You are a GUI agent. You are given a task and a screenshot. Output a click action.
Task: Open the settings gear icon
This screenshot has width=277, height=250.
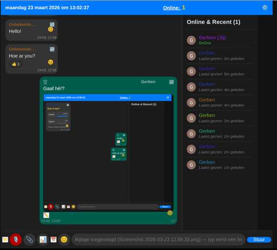(x=265, y=7)
